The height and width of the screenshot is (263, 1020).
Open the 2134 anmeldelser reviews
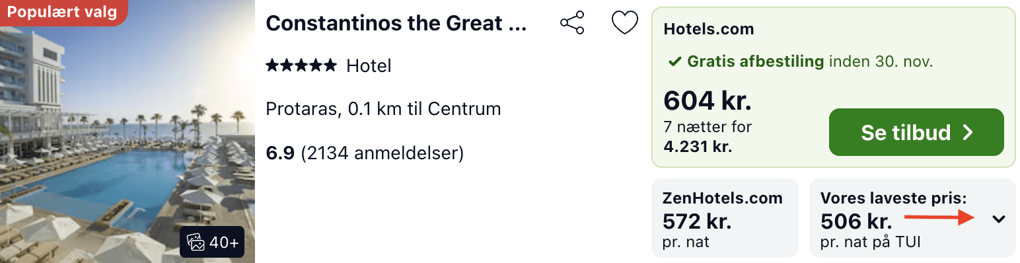coord(382,153)
